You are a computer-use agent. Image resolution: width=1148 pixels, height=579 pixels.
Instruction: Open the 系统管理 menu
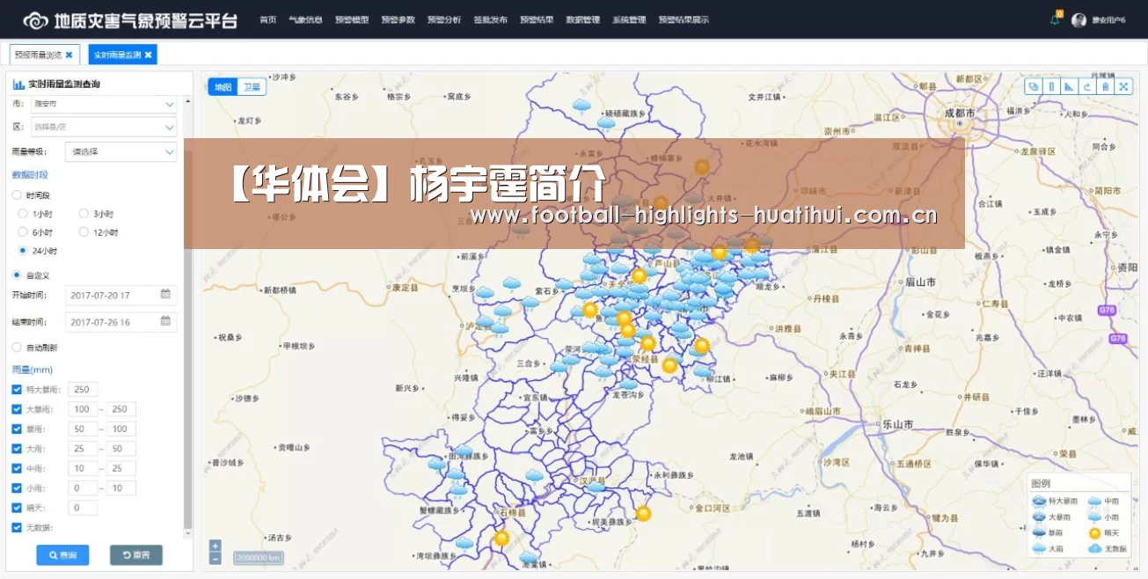pyautogui.click(x=629, y=20)
